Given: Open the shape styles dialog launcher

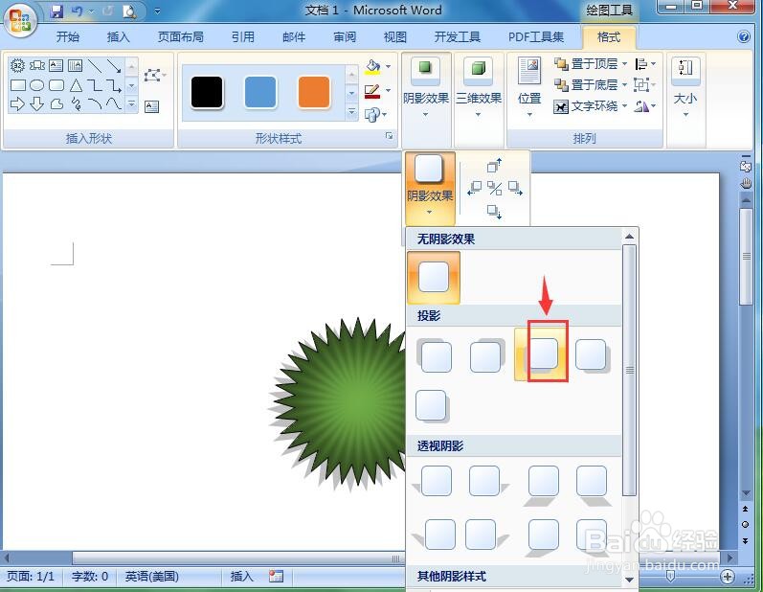Looking at the screenshot, I should click(390, 137).
